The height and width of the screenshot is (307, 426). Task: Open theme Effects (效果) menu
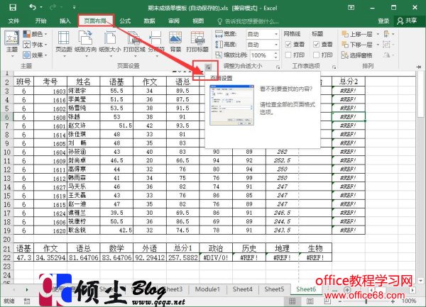click(35, 55)
